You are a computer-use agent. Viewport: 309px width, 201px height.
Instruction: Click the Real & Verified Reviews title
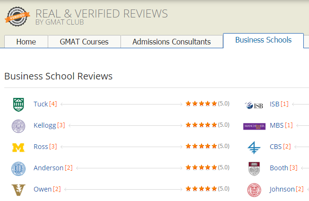[x=102, y=14]
